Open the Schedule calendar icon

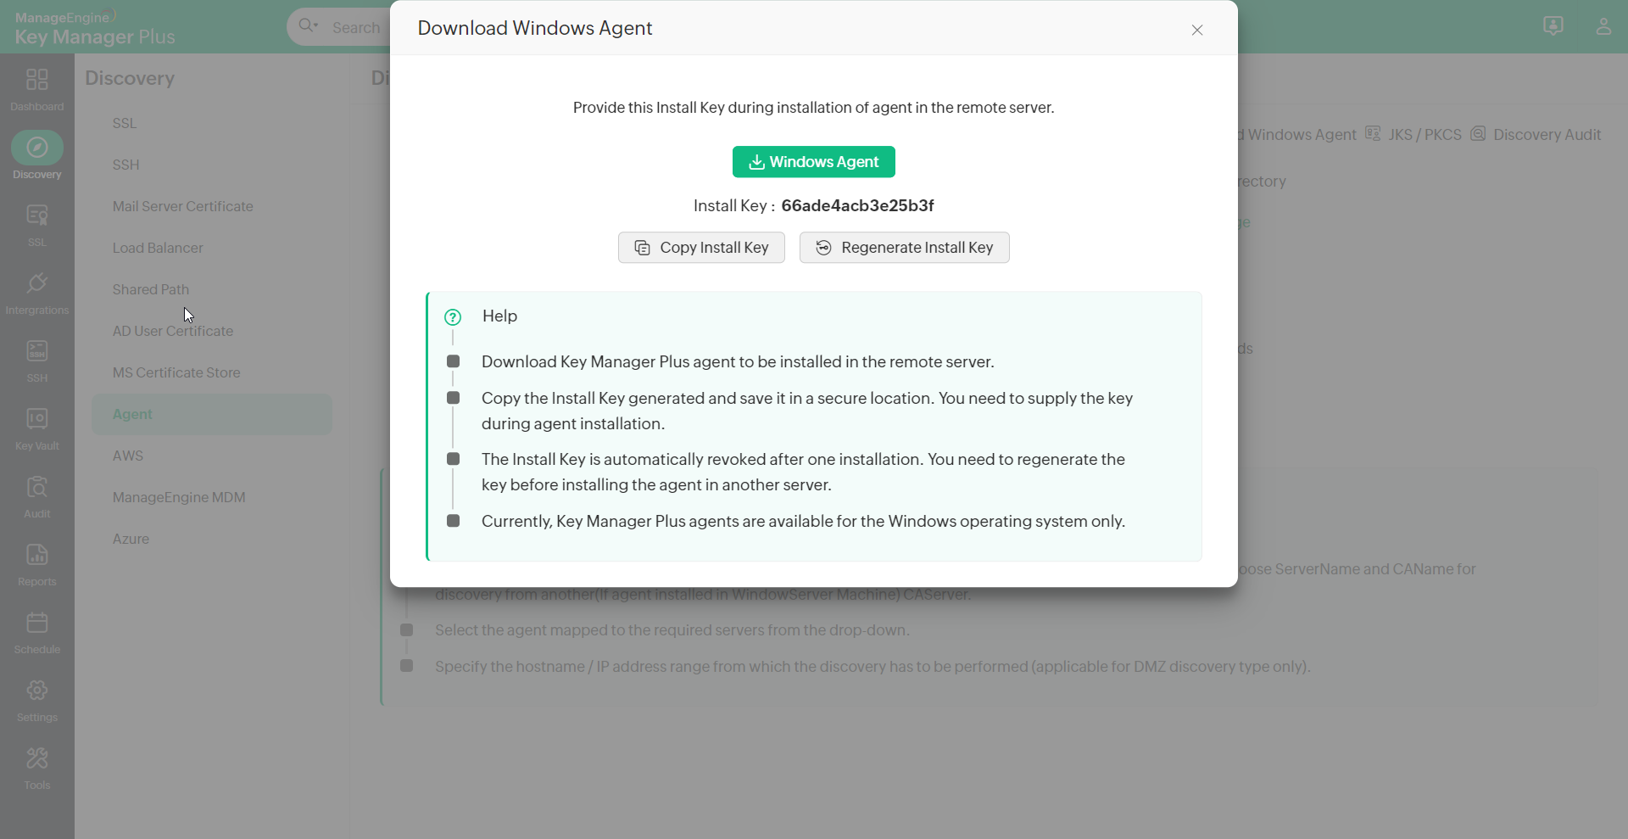coord(37,623)
